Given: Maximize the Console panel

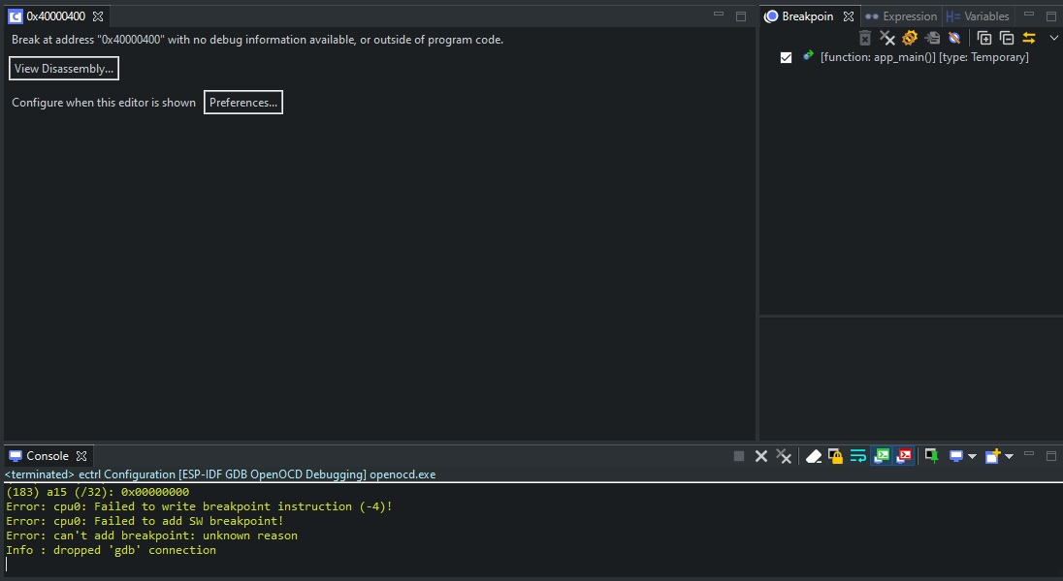Looking at the screenshot, I should click(1050, 456).
